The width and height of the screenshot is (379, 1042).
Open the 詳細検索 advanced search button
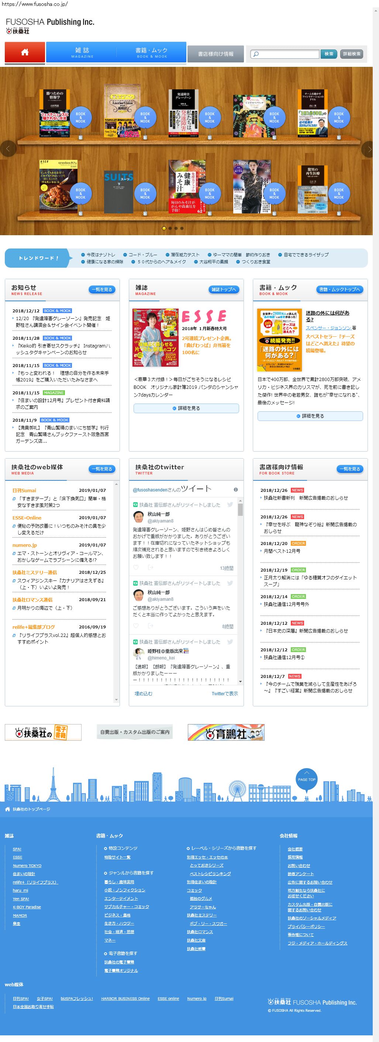351,54
